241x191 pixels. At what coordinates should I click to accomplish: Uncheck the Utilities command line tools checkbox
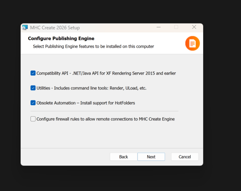(x=33, y=88)
